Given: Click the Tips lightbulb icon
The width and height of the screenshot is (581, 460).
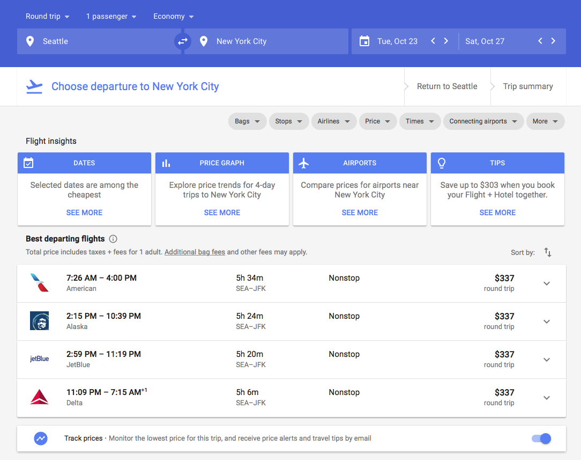Looking at the screenshot, I should click(x=441, y=163).
